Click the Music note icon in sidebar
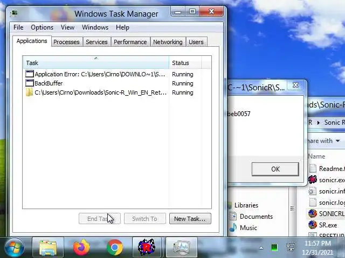Screen dimensions: 345x258 (x=233, y=227)
